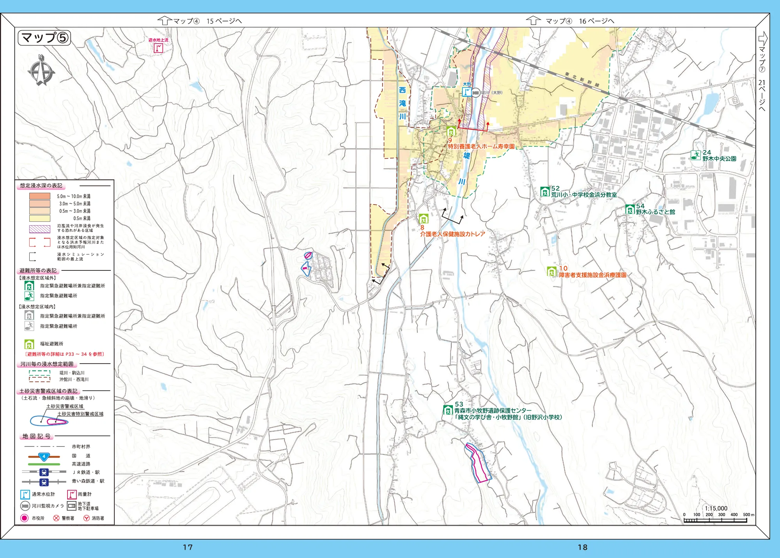Select the 野木中央公園 label
The image size is (780, 558).
click(720, 159)
